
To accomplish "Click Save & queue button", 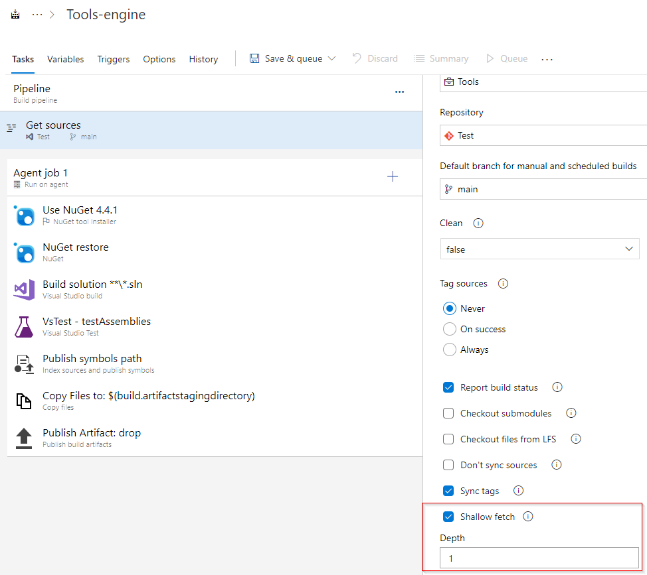I will (286, 58).
